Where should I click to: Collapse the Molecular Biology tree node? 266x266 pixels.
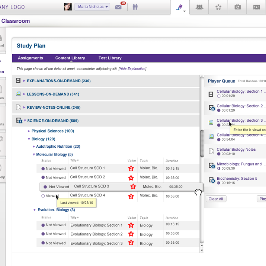34,155
